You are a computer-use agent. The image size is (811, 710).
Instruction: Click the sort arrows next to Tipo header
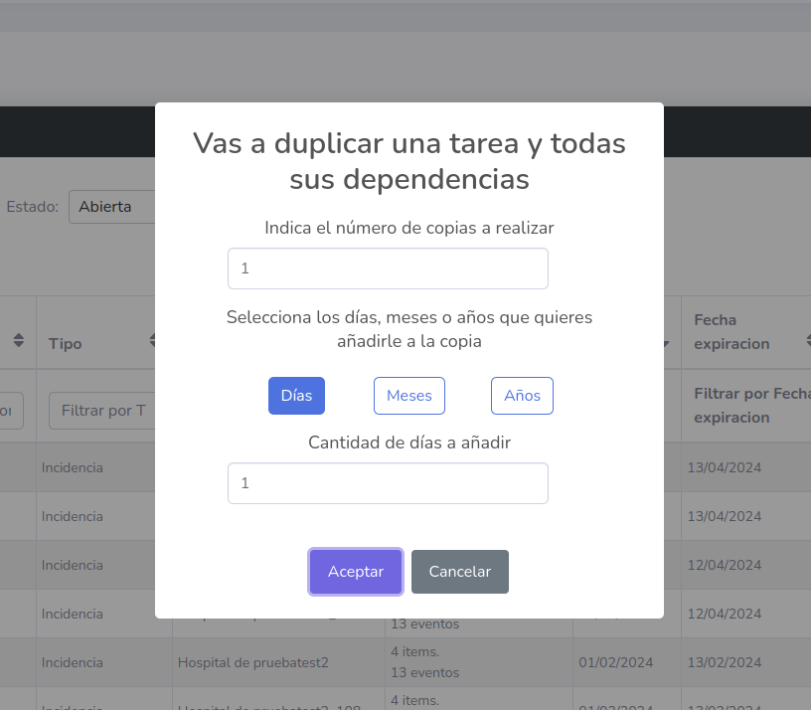pos(150,339)
